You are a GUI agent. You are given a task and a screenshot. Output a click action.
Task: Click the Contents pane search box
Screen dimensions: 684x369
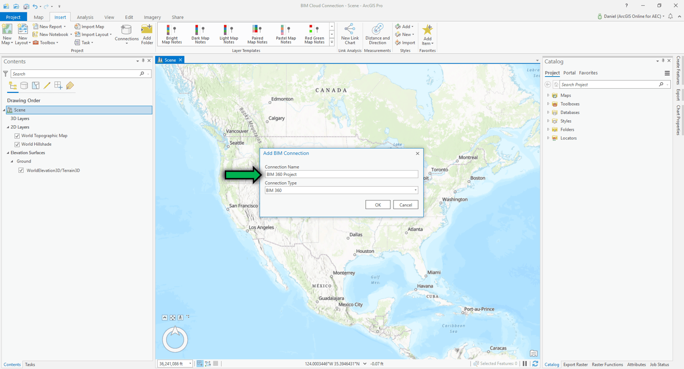click(x=81, y=74)
